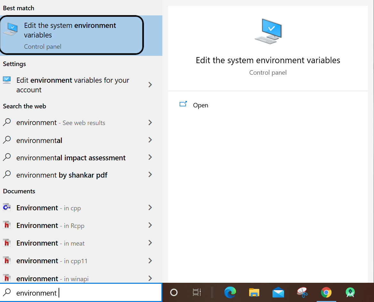Expand the environmental web suggestion

pos(150,140)
